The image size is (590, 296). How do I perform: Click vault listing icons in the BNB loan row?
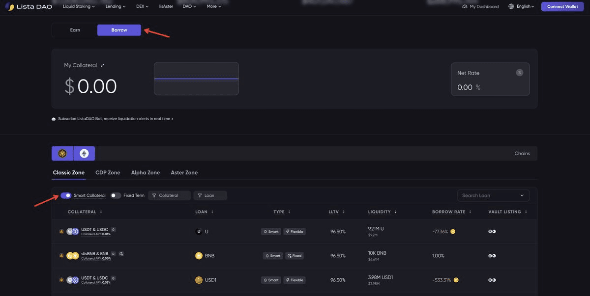click(x=492, y=256)
